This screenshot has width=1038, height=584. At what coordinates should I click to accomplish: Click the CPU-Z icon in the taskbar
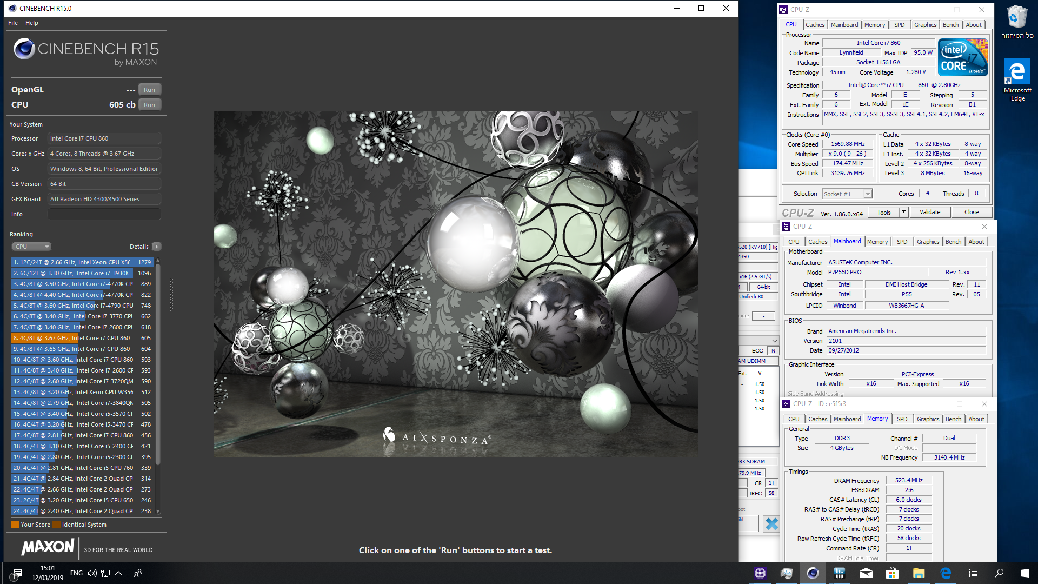click(x=760, y=573)
